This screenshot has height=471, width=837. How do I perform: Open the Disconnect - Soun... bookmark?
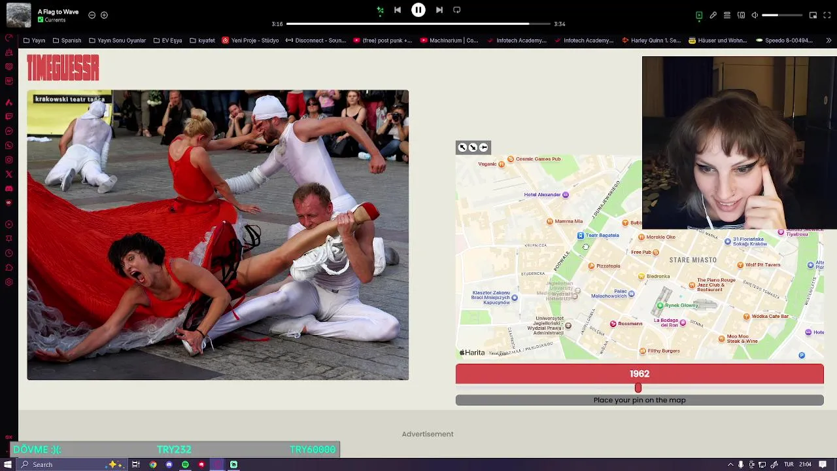click(316, 41)
